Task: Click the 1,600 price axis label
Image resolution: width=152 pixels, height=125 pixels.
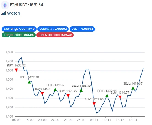Action: tap(9, 70)
